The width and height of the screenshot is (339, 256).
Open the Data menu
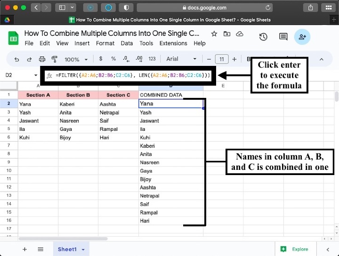[x=127, y=43]
